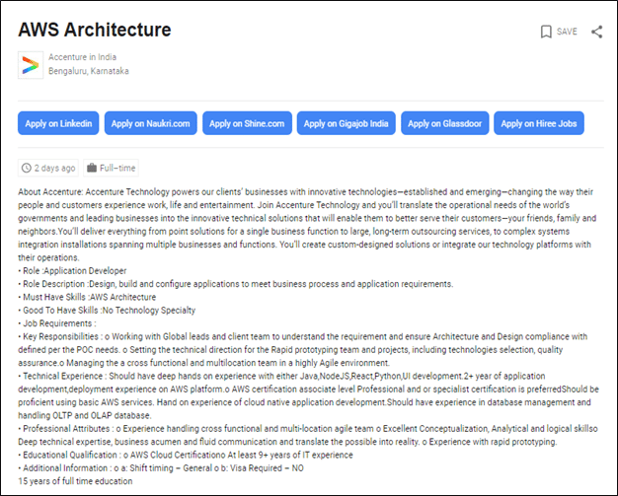The image size is (618, 496).
Task: Open the AWS Architecture job title
Action: coord(95,30)
